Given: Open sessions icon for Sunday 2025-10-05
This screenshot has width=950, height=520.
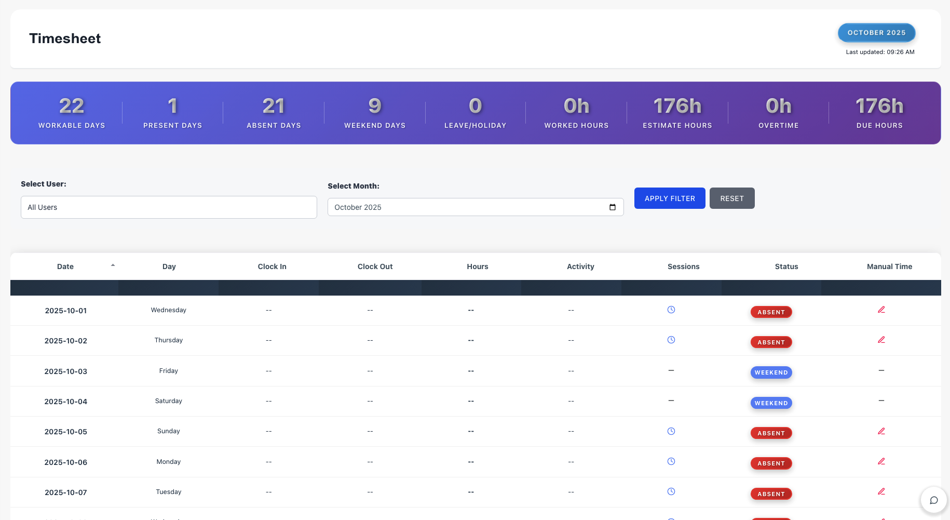Looking at the screenshot, I should click(x=671, y=431).
